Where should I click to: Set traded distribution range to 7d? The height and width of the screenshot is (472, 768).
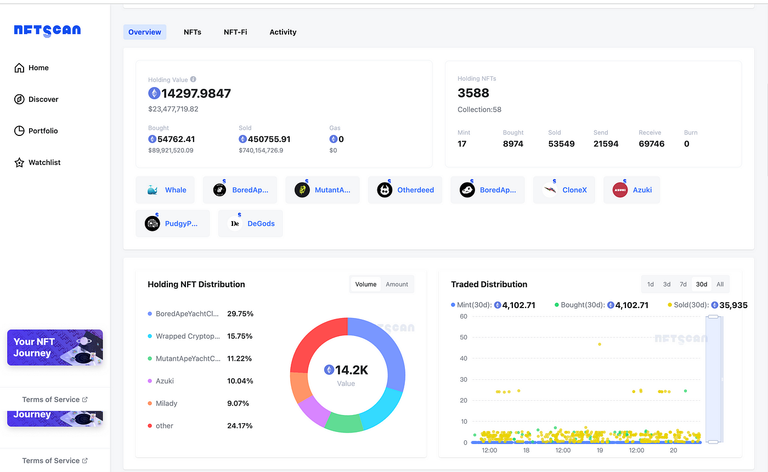683,284
